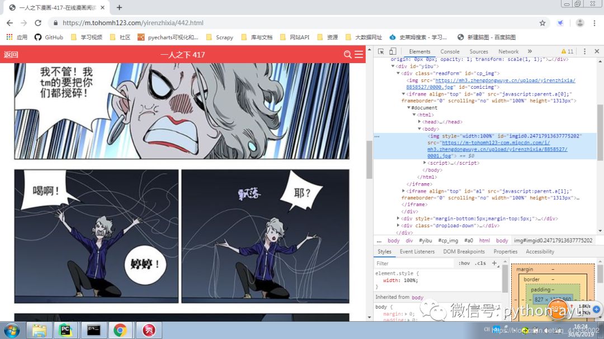Select the Event Listeners tab
This screenshot has height=339, width=604.
417,252
